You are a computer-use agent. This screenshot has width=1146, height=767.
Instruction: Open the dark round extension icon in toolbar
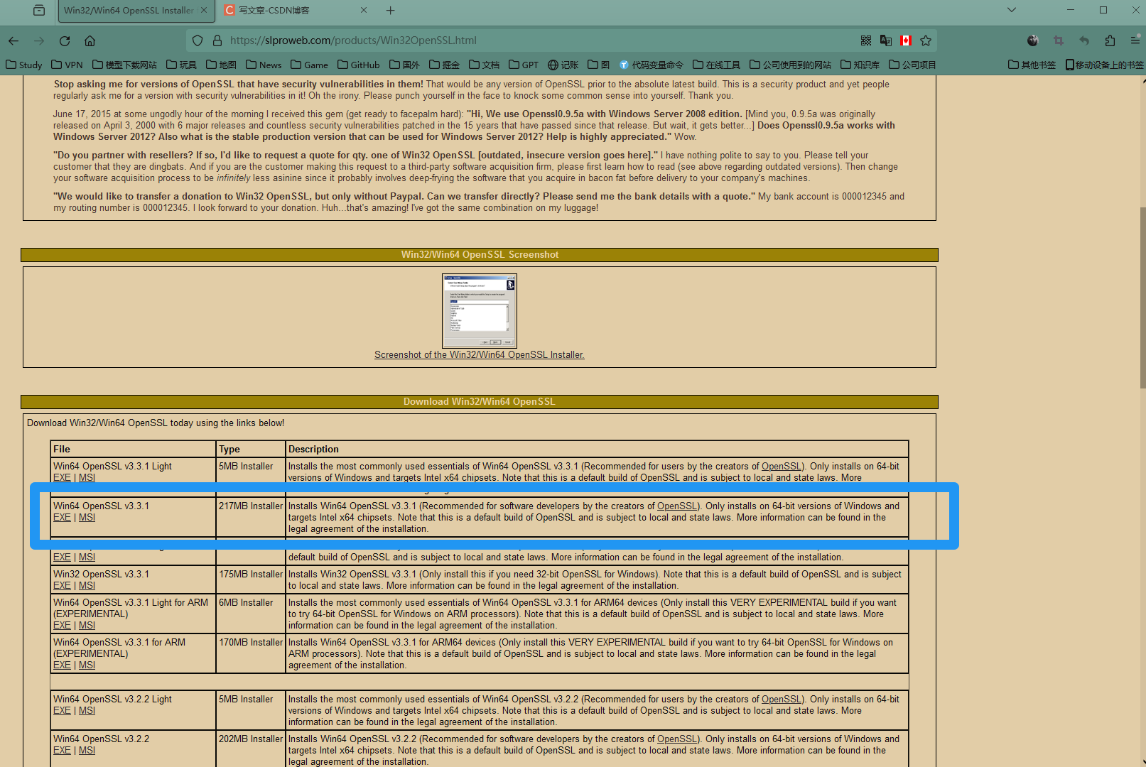click(1033, 40)
